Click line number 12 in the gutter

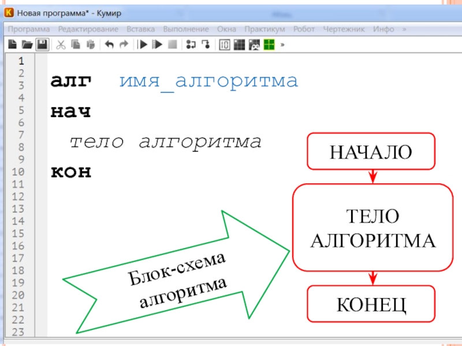[x=18, y=196]
